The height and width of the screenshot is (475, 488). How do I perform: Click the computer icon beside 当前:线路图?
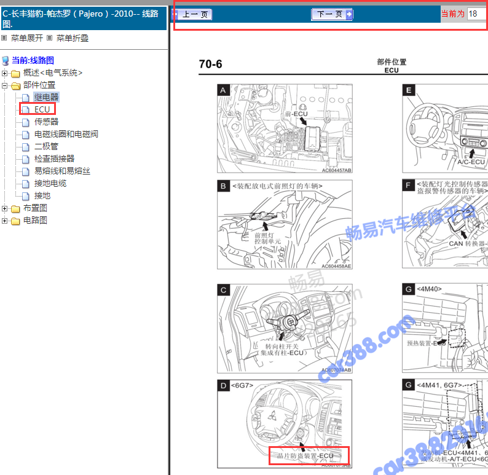(6, 61)
